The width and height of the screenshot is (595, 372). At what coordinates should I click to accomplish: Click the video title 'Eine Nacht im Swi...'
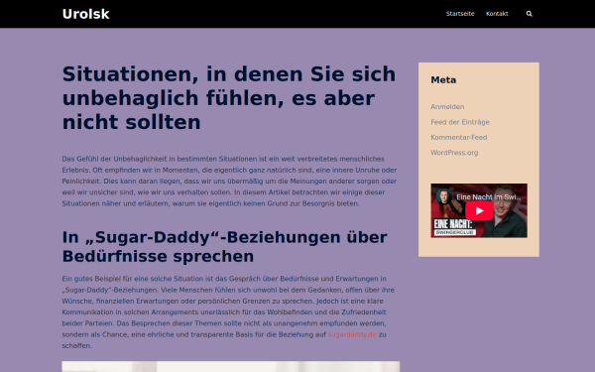489,197
